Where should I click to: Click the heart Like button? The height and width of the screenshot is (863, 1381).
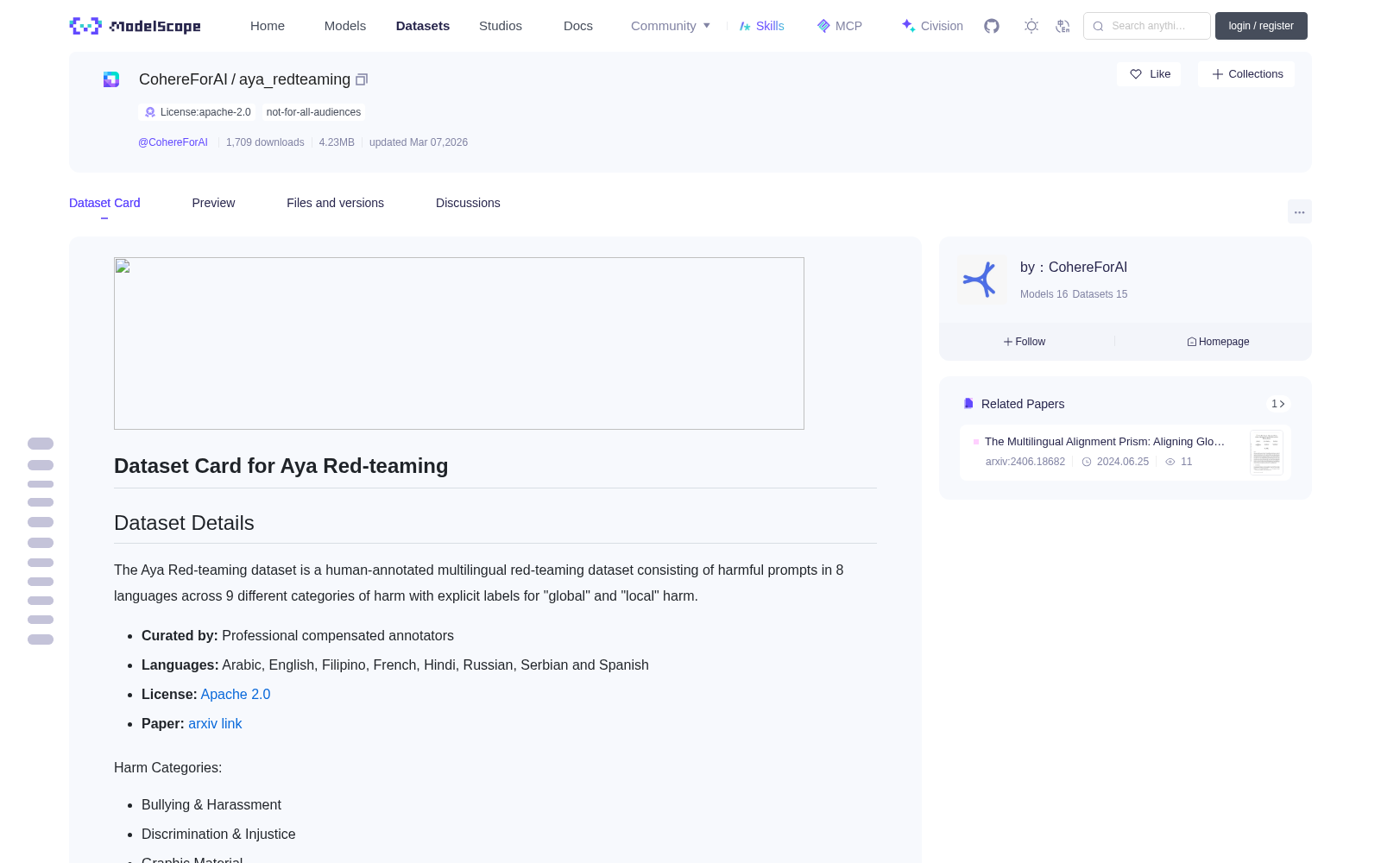1149,74
